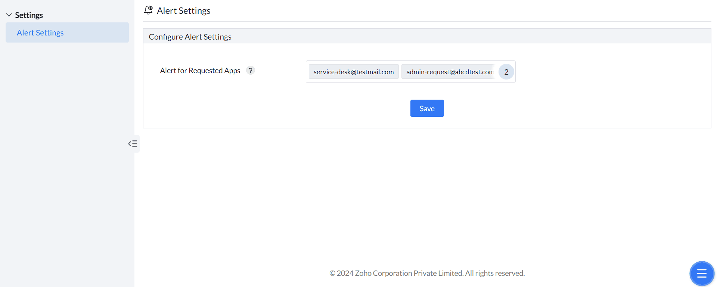Click the Zoho Corporation copyright footer text
The width and height of the screenshot is (717, 287).
[427, 273]
